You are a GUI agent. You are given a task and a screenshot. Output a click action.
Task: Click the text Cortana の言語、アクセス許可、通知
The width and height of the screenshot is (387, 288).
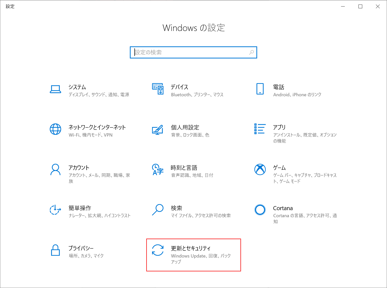305,219
